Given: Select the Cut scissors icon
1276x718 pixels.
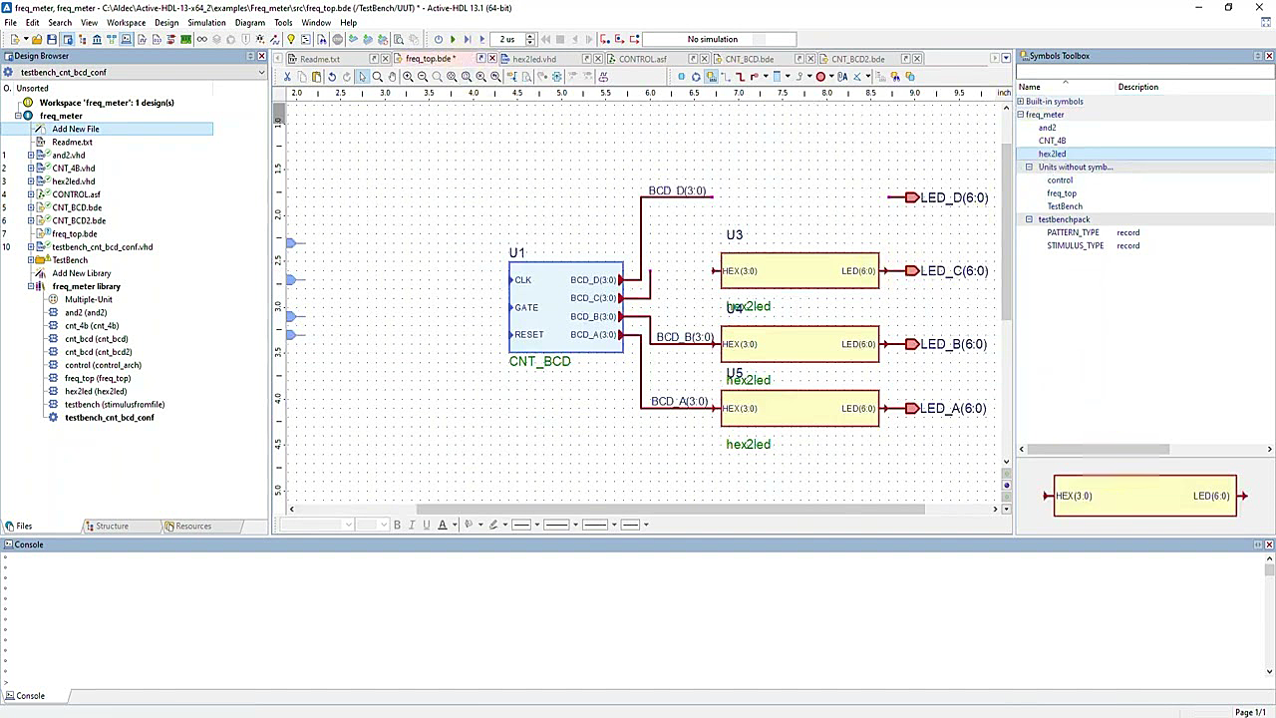Looking at the screenshot, I should (288, 77).
